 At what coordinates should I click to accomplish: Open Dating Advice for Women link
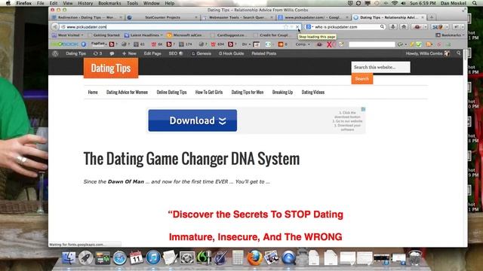[x=127, y=92]
